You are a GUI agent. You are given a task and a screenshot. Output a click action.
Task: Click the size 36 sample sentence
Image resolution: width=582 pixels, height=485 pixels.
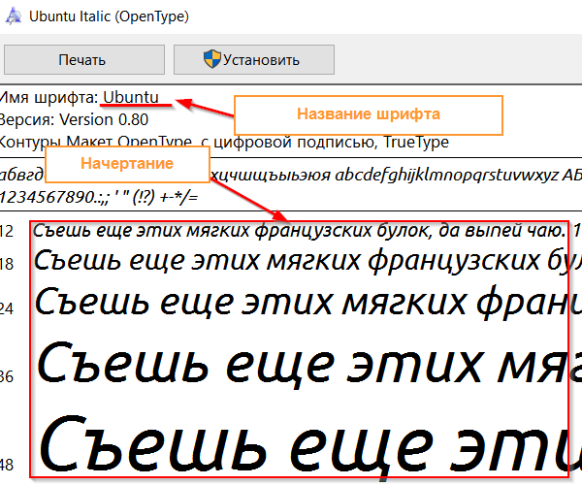(309, 366)
